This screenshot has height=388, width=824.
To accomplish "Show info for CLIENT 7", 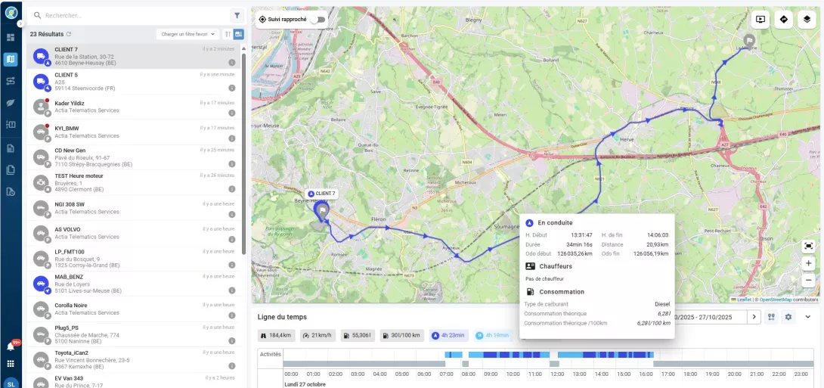I will pyautogui.click(x=232, y=63).
